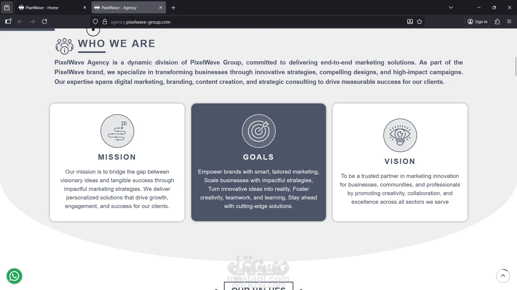Click the page vertical scrollbar thumb

(x=516, y=66)
